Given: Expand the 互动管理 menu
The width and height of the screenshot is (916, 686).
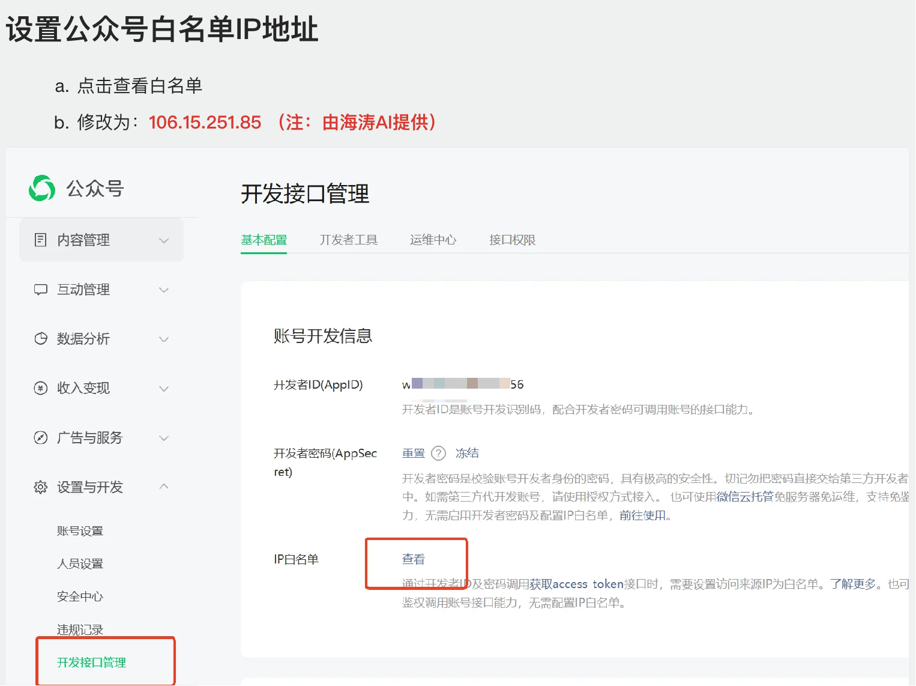Looking at the screenshot, I should 163,290.
